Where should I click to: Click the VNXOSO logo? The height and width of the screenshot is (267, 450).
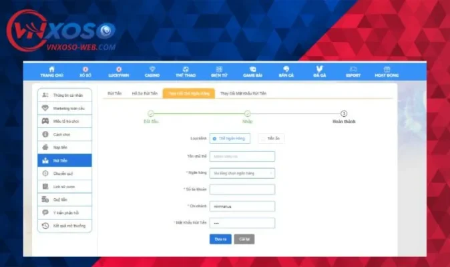[61, 31]
